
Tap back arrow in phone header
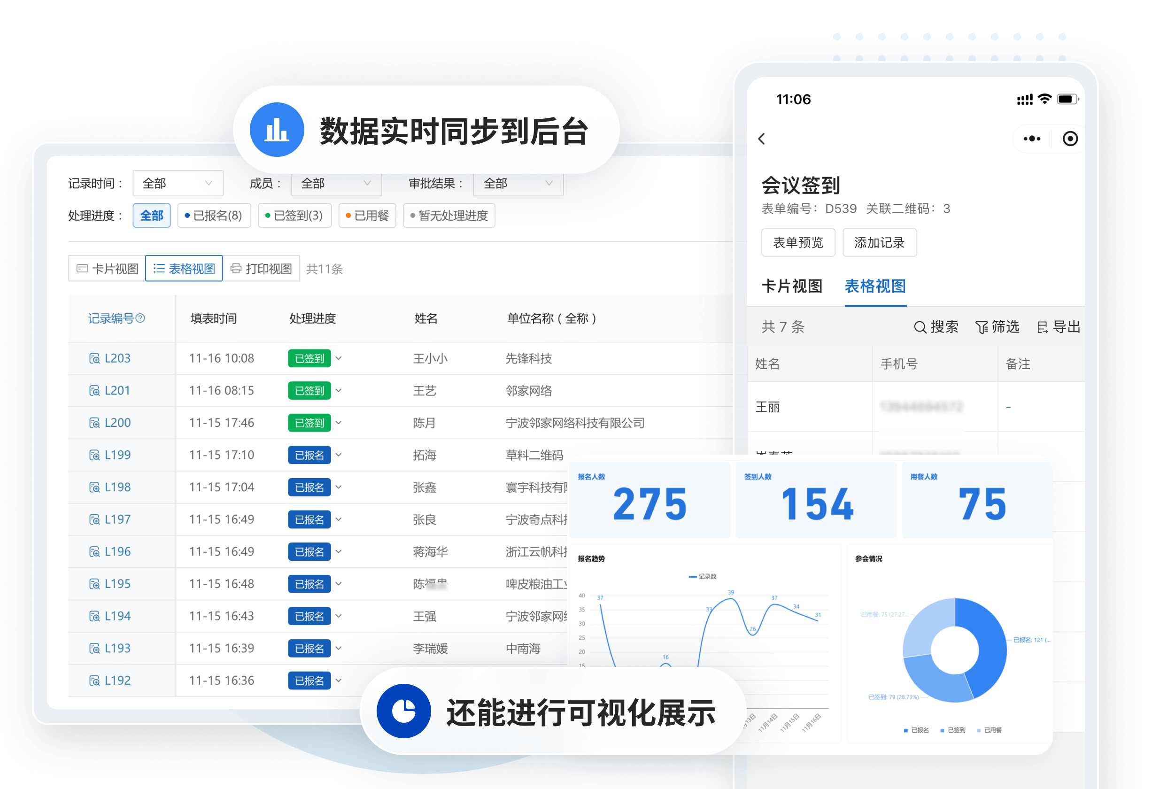(x=762, y=139)
